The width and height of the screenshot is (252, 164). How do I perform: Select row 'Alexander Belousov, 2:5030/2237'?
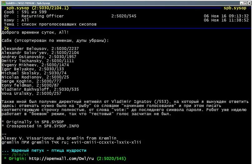[40, 49]
